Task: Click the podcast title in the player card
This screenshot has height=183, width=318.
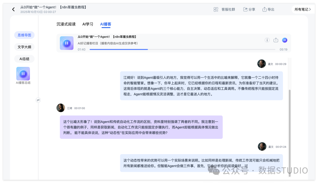Action: click(107, 37)
